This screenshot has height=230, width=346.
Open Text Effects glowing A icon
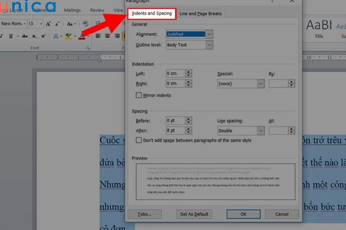[56, 36]
